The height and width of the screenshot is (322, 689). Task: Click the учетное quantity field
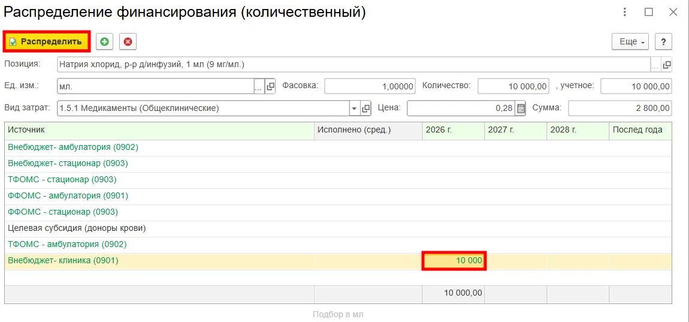click(636, 86)
